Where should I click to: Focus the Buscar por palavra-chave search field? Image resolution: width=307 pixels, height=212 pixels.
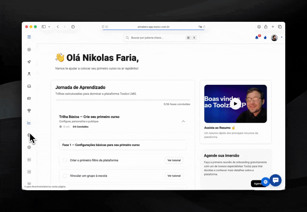(161, 38)
